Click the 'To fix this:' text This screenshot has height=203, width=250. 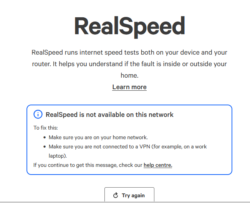click(x=46, y=128)
